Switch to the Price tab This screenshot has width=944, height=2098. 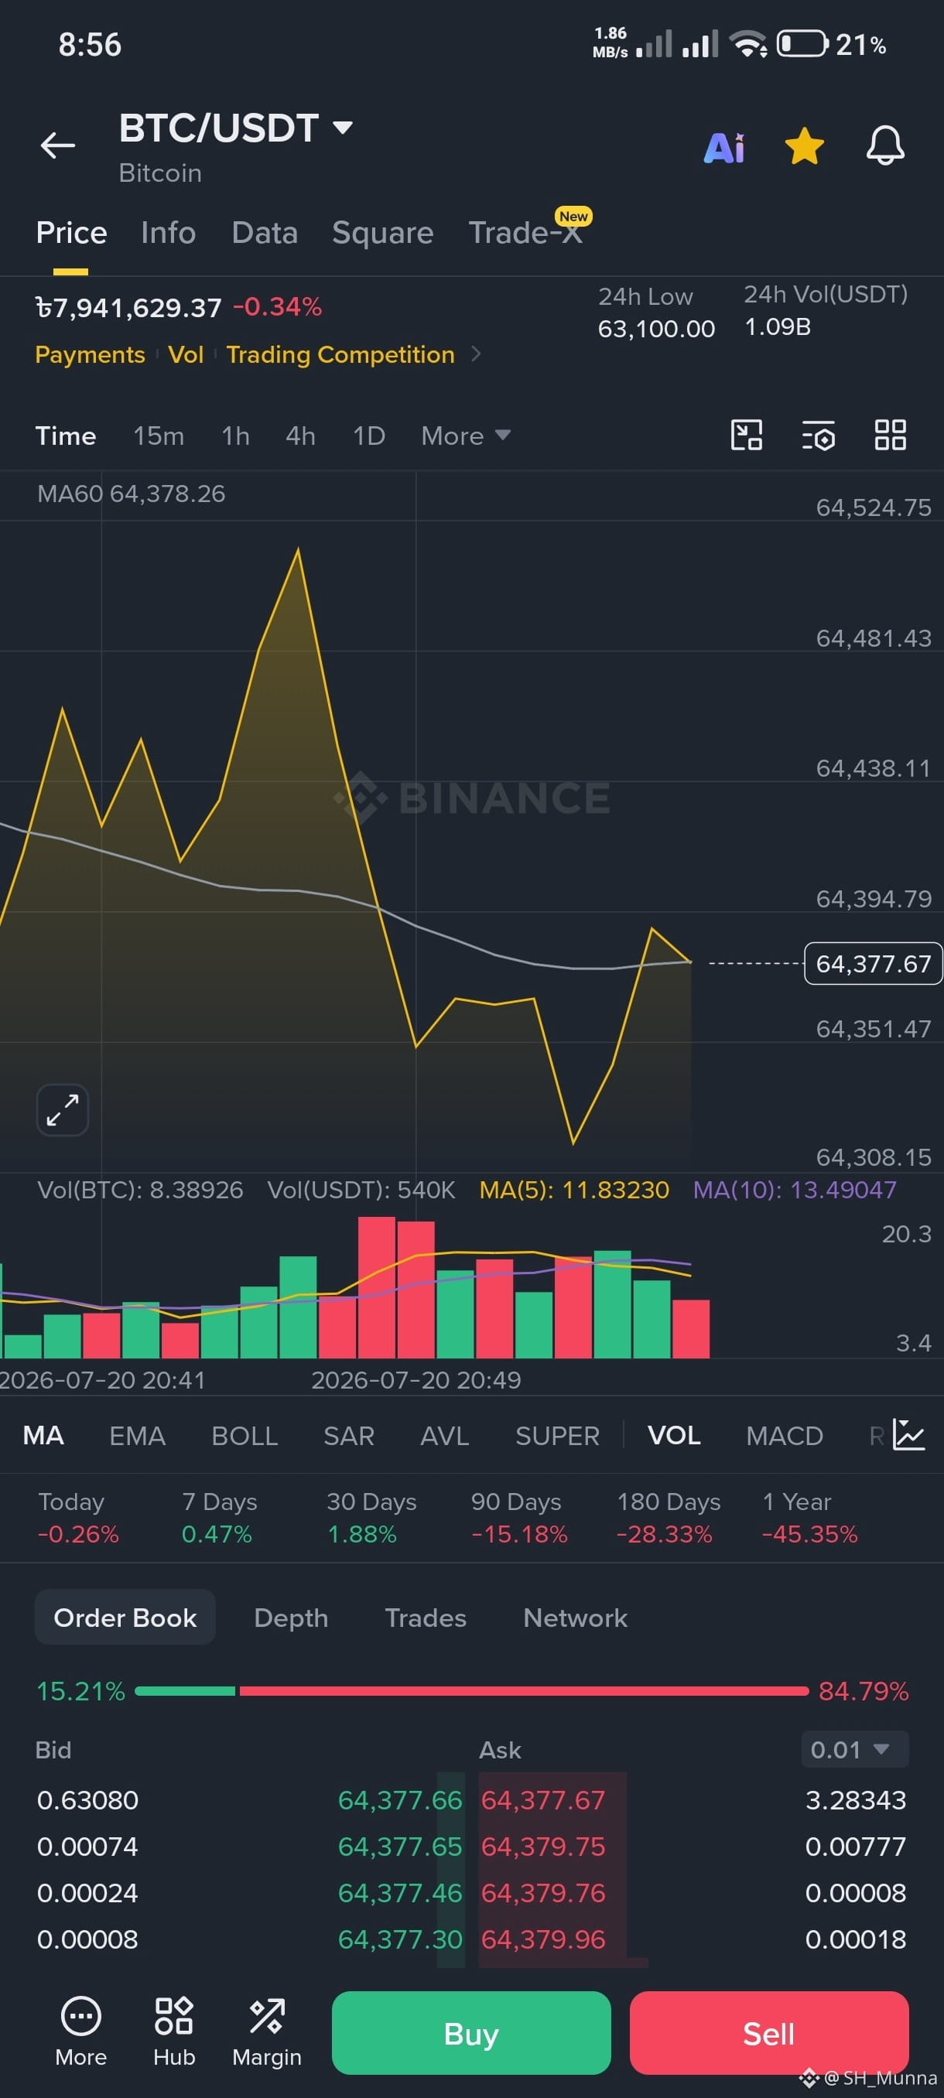coord(71,233)
